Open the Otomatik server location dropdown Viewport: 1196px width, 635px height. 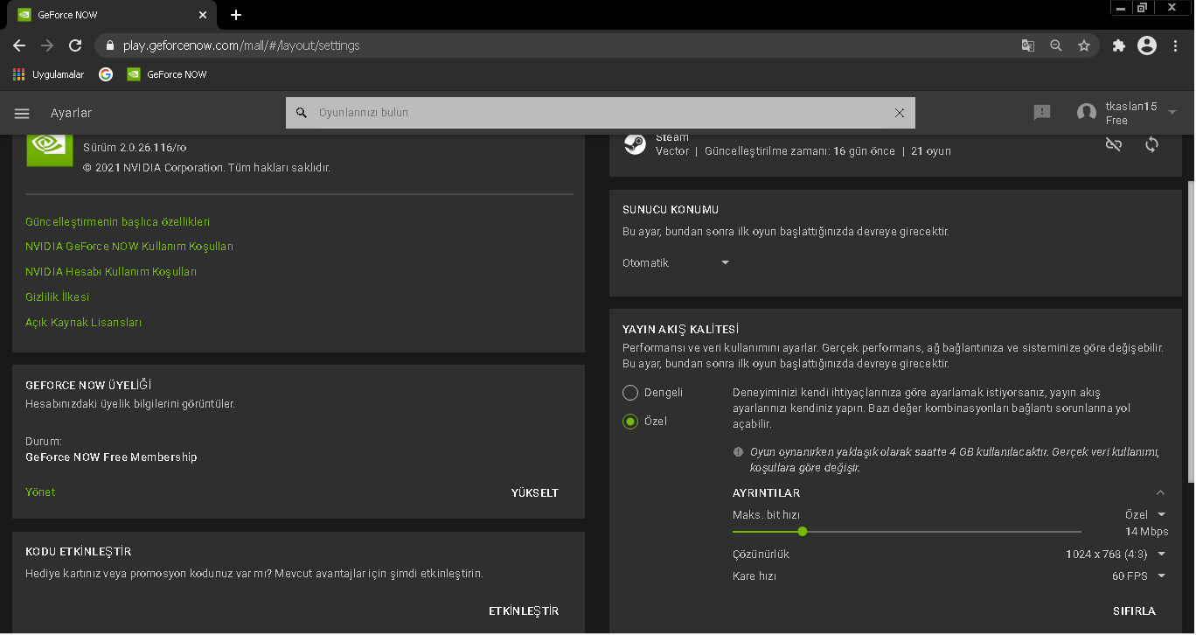676,263
